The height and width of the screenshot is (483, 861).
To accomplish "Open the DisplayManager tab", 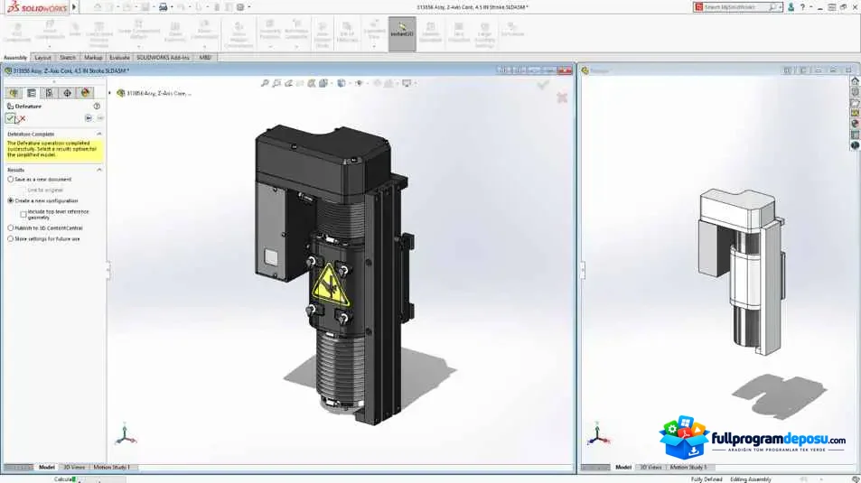I will [x=85, y=93].
